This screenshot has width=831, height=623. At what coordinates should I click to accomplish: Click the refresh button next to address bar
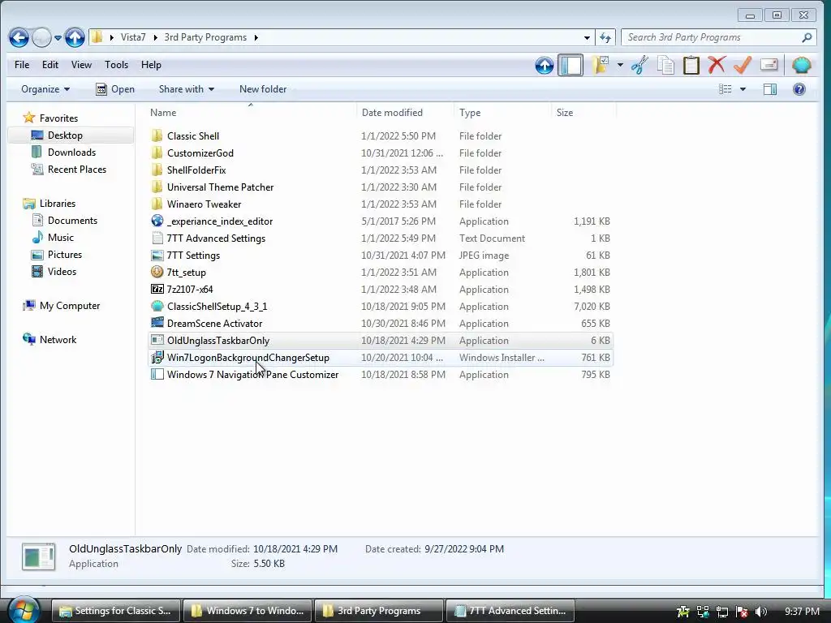click(x=605, y=37)
